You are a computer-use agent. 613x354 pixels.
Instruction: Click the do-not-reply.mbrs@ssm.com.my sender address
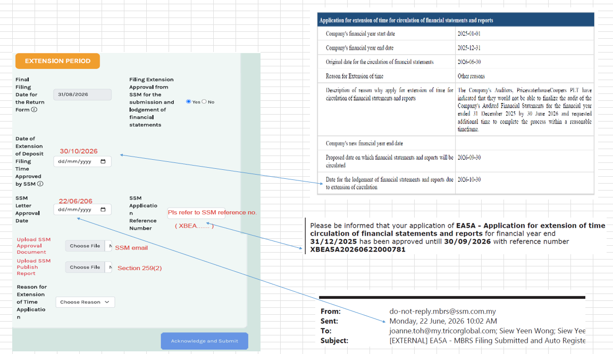coord(442,312)
